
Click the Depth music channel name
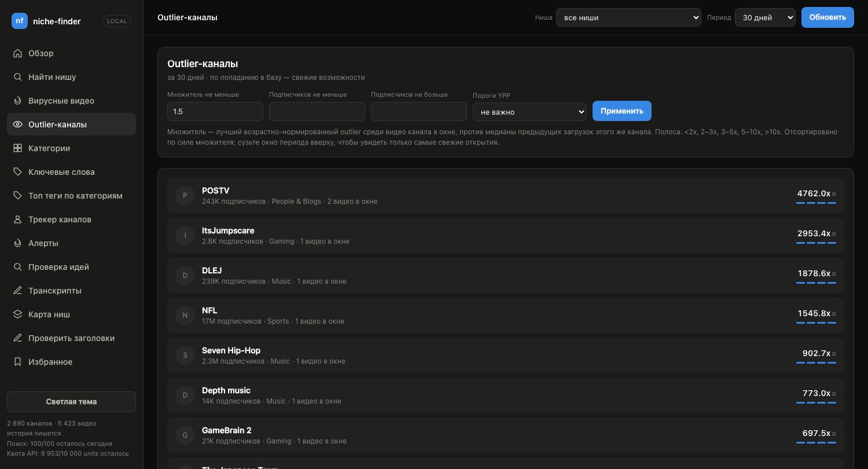[x=226, y=390]
